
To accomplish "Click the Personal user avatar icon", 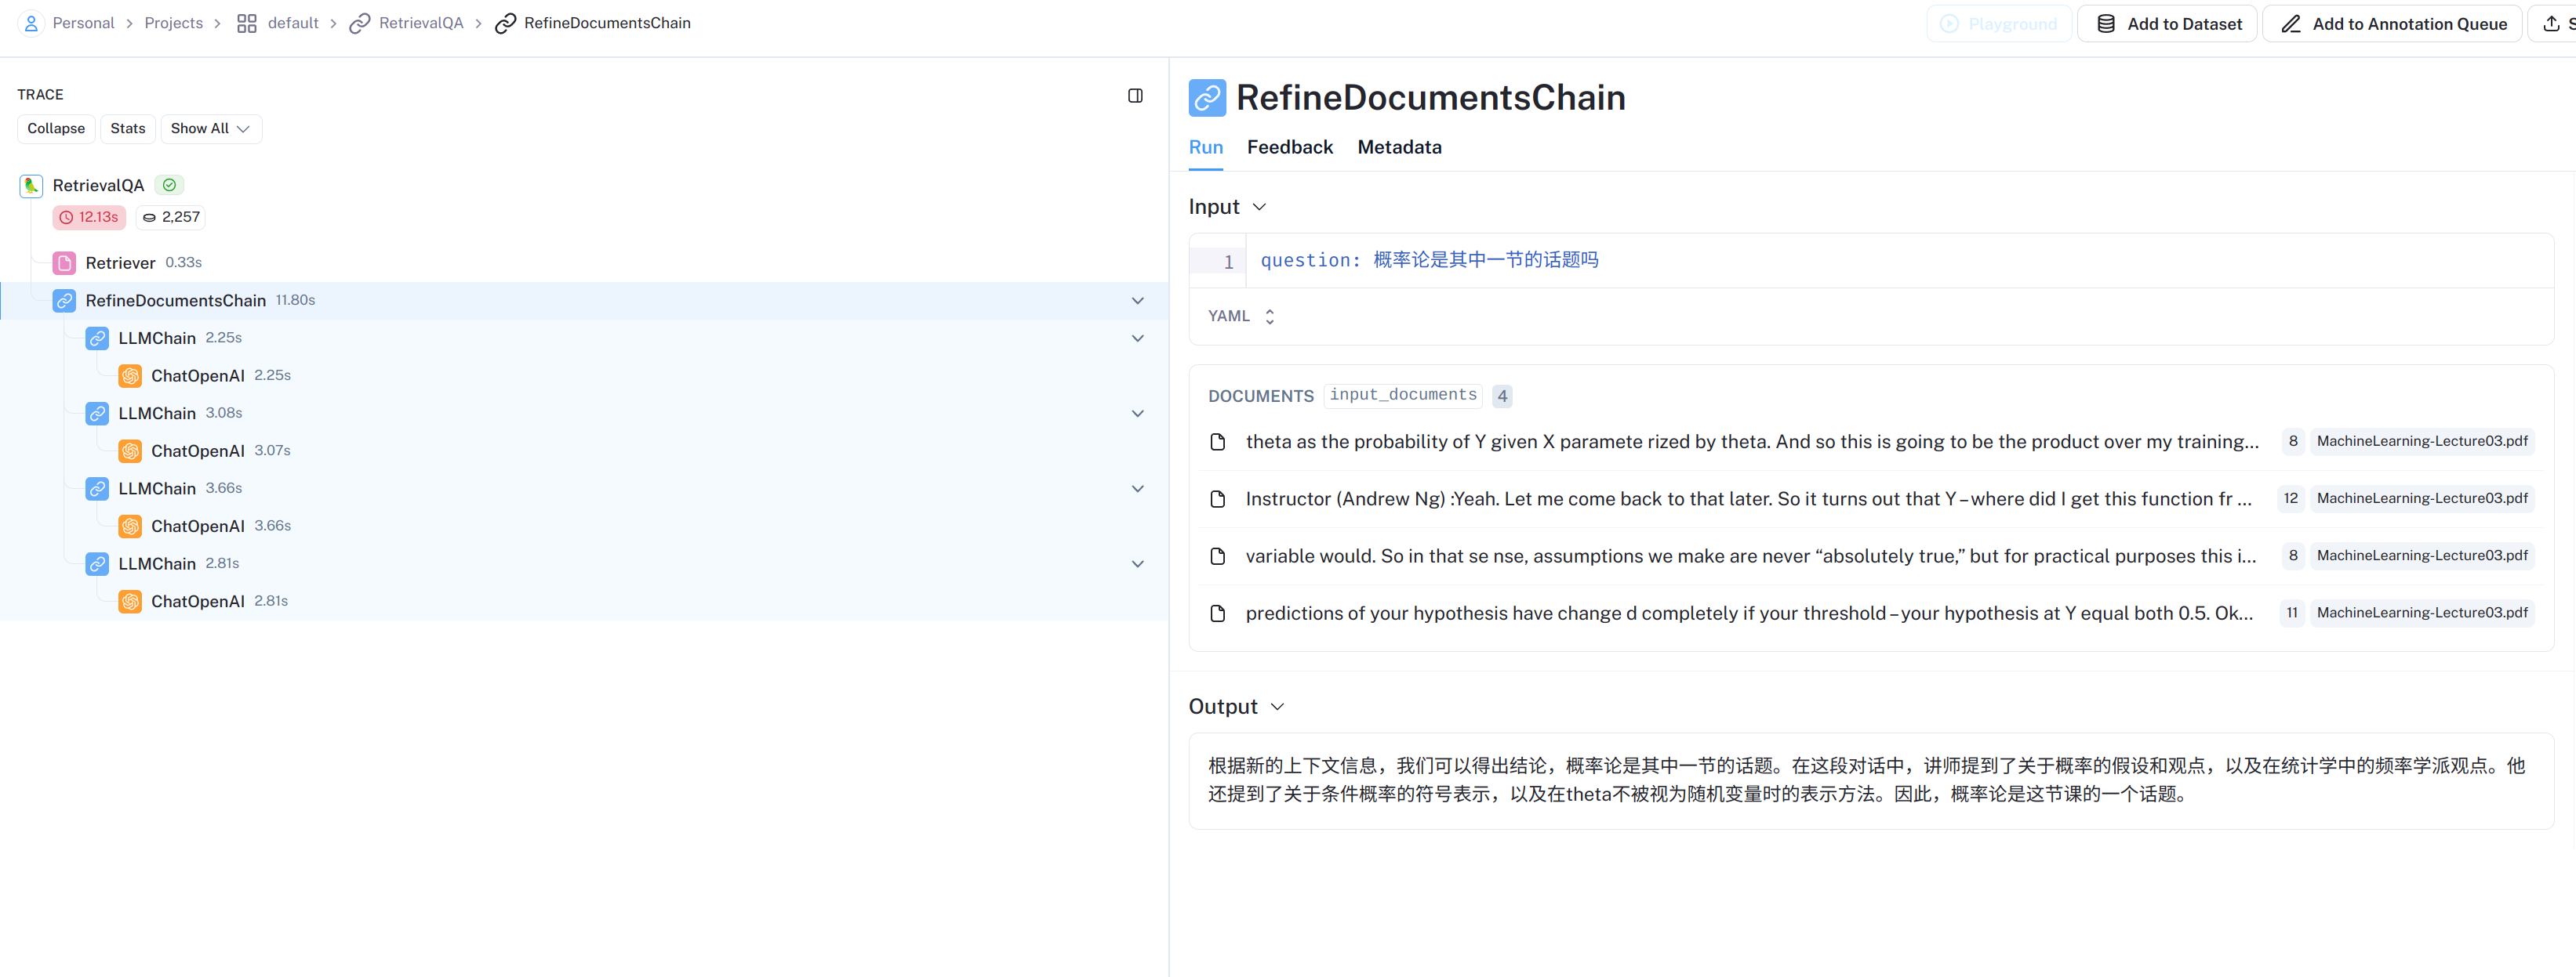I will tap(31, 23).
